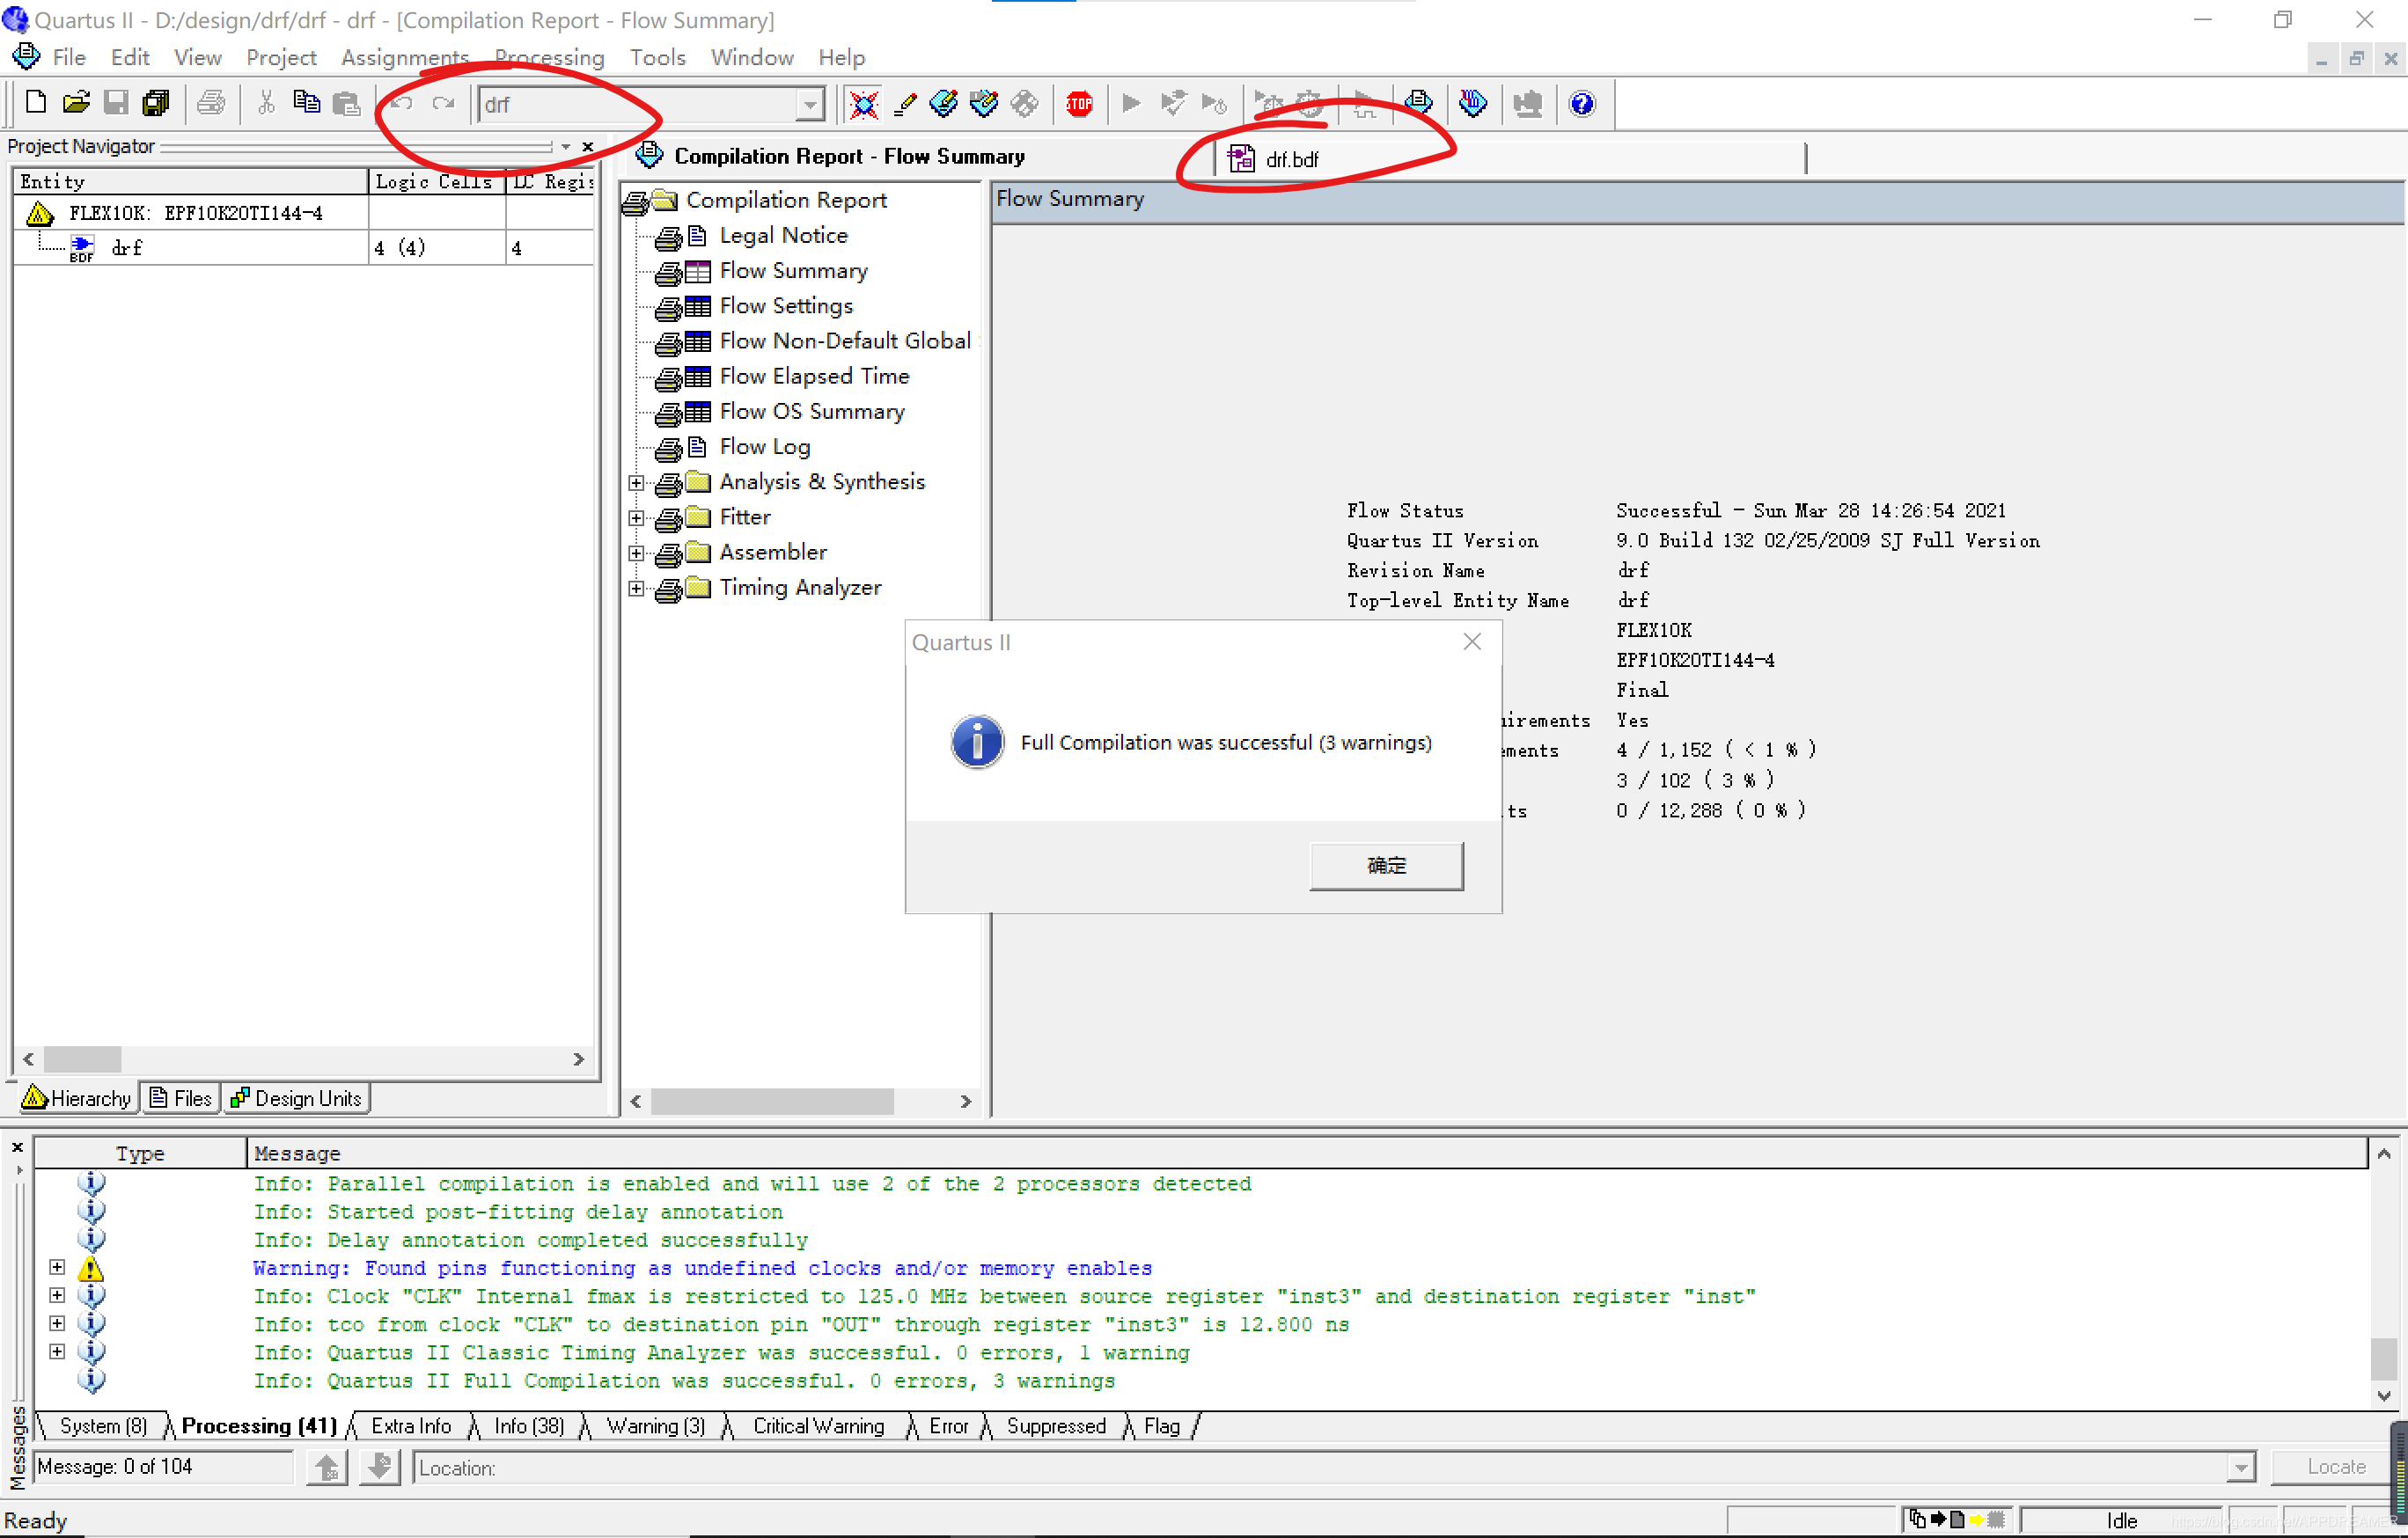Viewport: 2408px width, 1538px height.
Task: Click the Programmer toolbar icon
Action: tap(1473, 103)
